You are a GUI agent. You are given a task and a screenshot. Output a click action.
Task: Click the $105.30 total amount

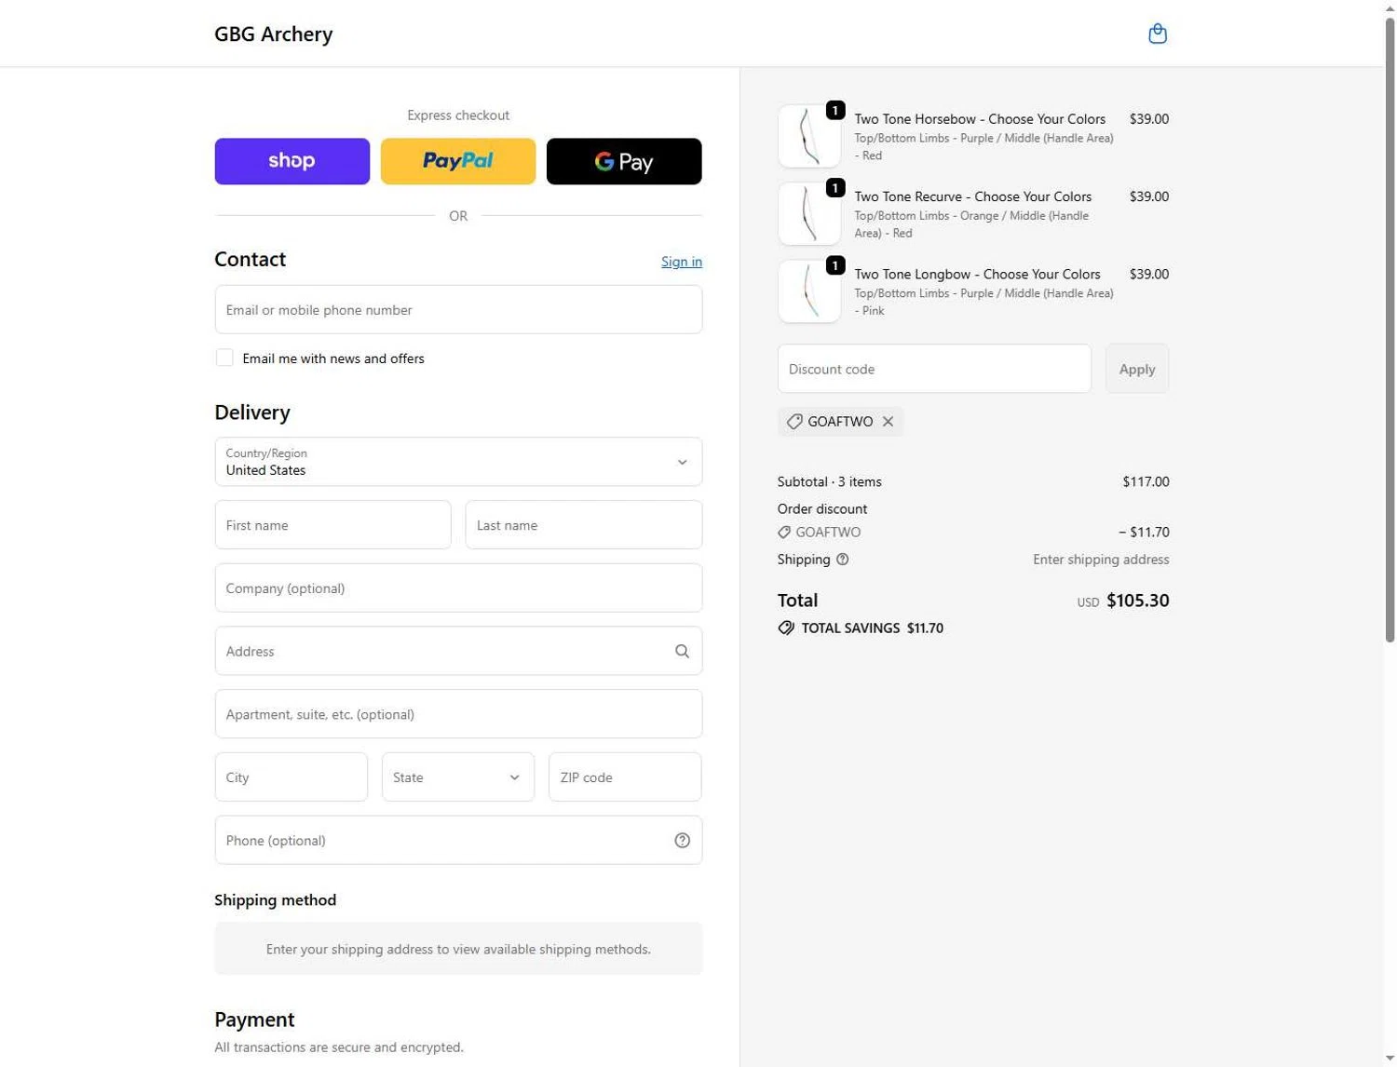click(1137, 601)
